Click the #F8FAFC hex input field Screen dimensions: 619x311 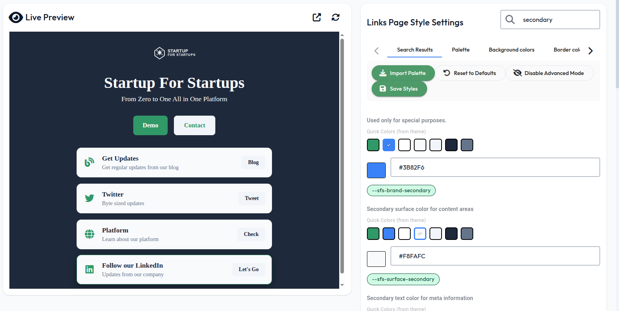click(x=495, y=256)
